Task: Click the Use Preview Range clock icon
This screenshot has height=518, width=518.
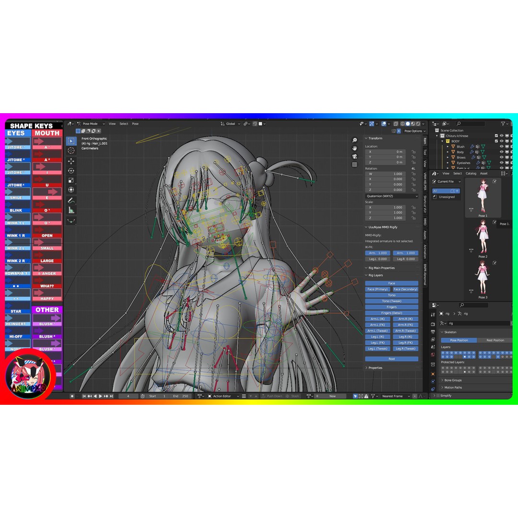Action: pos(143,396)
